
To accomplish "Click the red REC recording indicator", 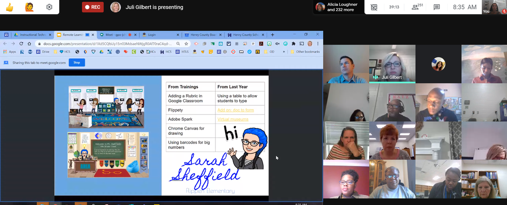I will (x=93, y=7).
